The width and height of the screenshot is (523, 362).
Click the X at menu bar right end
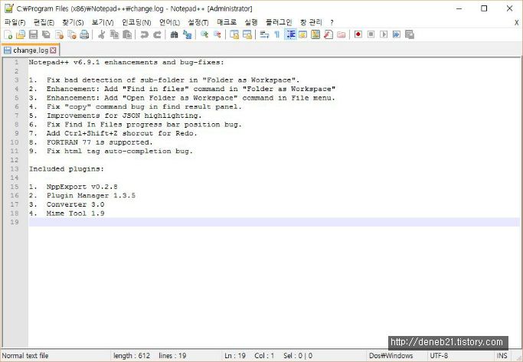click(516, 23)
